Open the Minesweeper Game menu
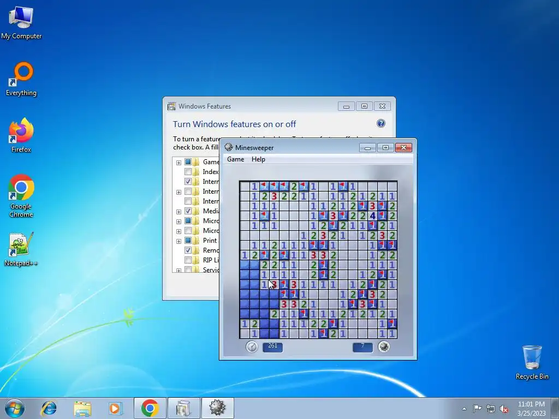 [x=236, y=159]
